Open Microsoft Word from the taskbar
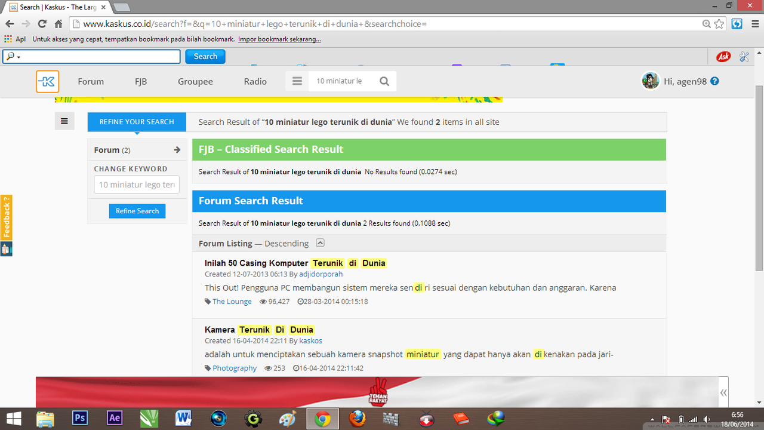This screenshot has height=430, width=764. coord(184,417)
